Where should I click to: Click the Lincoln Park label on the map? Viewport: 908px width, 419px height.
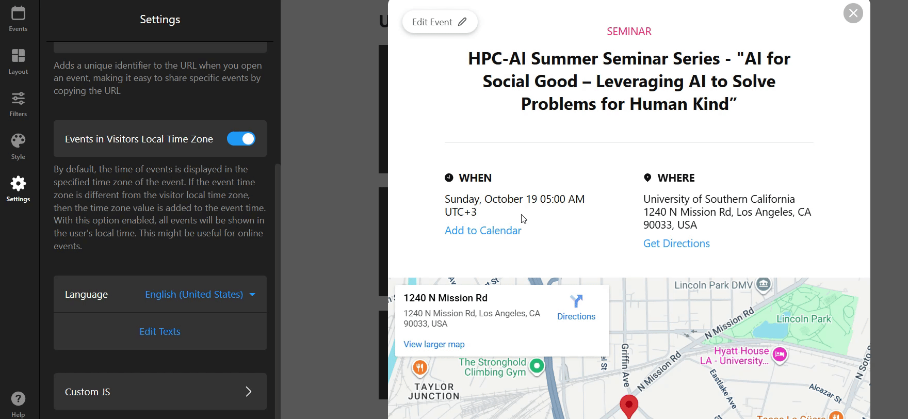pos(803,319)
